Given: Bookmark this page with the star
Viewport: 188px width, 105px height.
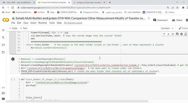Looking at the screenshot, I should click(x=177, y=8).
